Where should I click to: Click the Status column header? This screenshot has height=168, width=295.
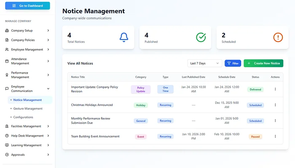(255, 77)
